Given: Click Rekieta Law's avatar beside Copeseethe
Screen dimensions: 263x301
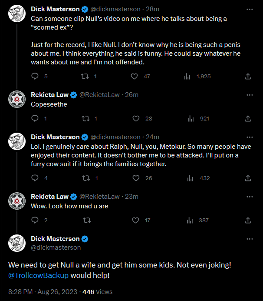Looking at the screenshot, I should (x=17, y=99).
